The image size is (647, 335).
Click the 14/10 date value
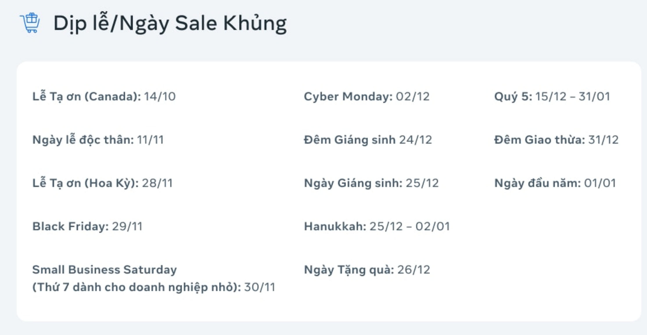click(160, 97)
